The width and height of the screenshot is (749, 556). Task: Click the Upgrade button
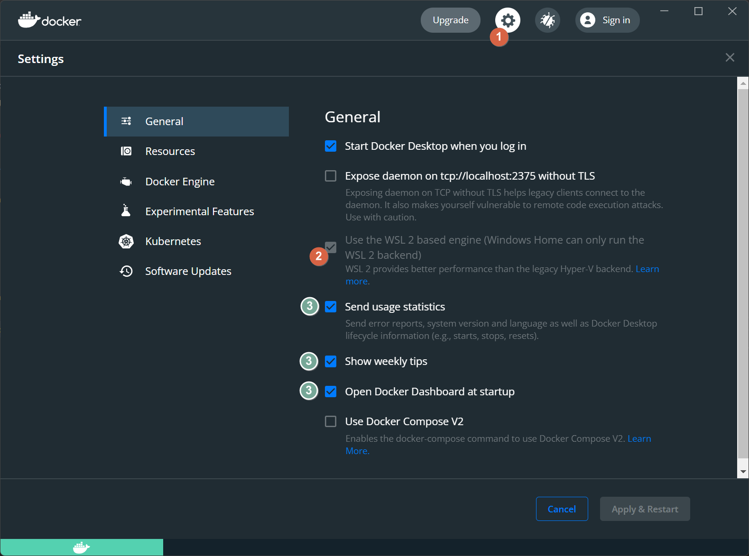click(x=451, y=20)
